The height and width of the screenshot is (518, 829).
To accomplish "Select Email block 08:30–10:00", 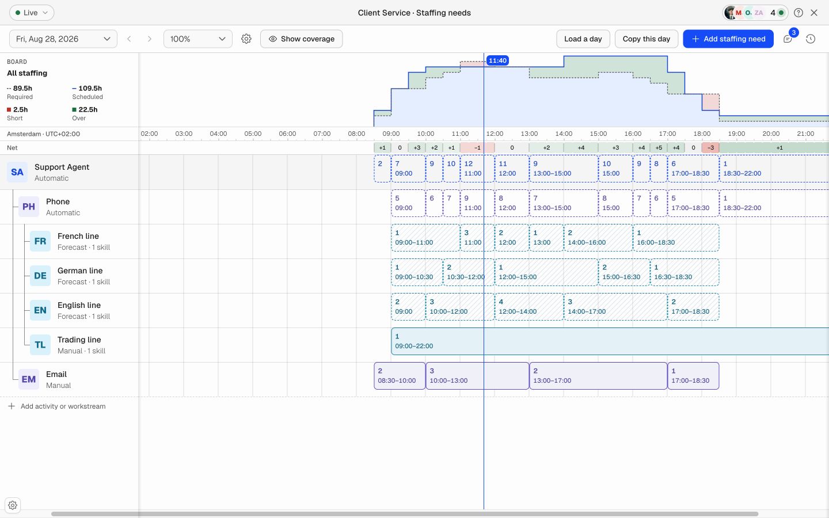I will (x=400, y=376).
